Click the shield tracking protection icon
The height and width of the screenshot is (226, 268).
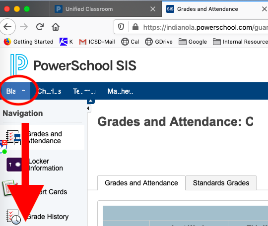(121, 27)
